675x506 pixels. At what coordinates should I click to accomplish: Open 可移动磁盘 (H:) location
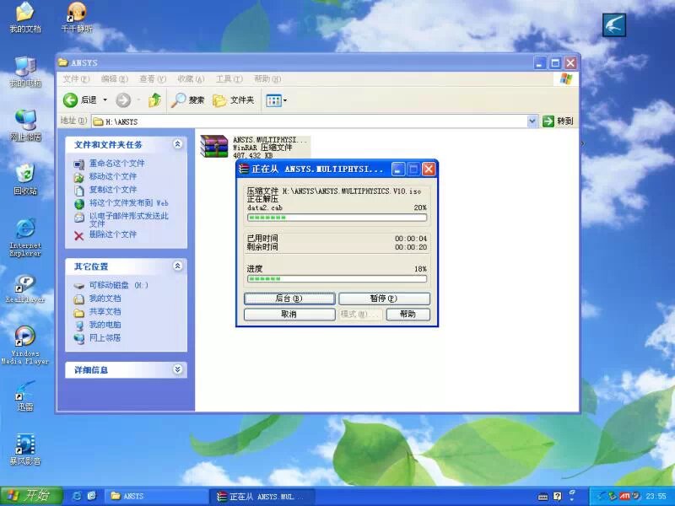click(x=118, y=285)
